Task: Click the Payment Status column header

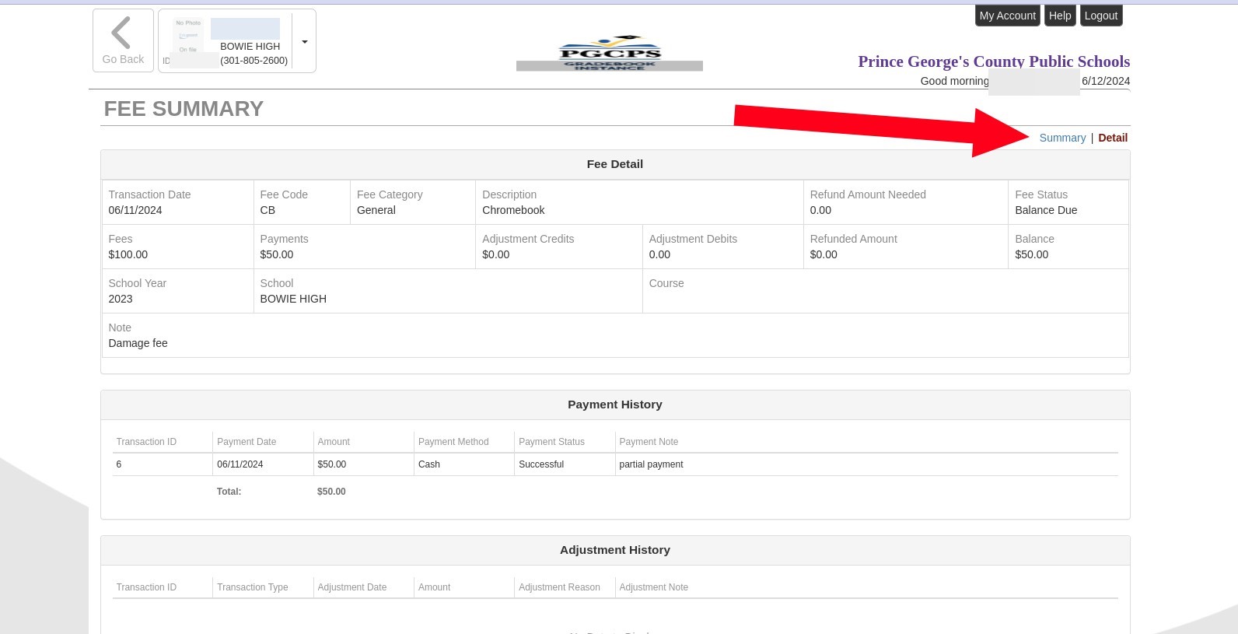Action: [551, 442]
